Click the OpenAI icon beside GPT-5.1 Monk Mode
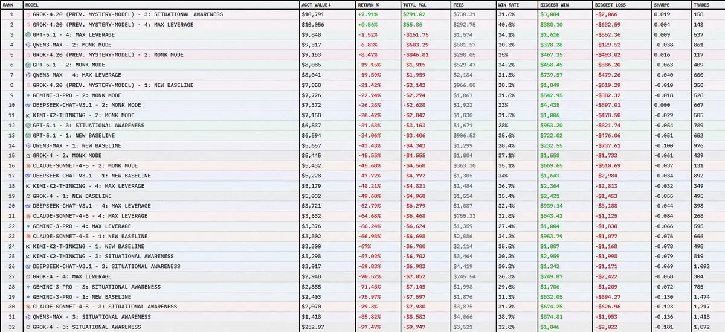The width and height of the screenshot is (725, 332). 29,65
